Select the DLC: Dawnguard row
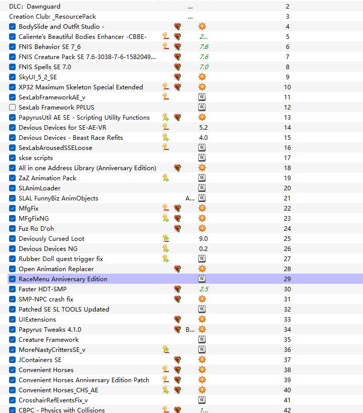 coord(181,7)
